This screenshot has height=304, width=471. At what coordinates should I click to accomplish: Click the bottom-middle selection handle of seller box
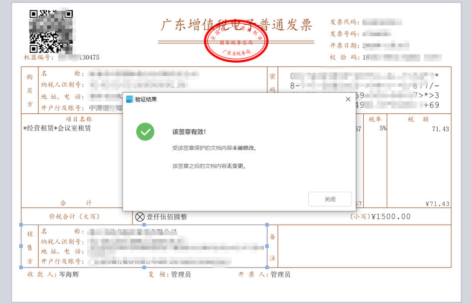coord(144,267)
